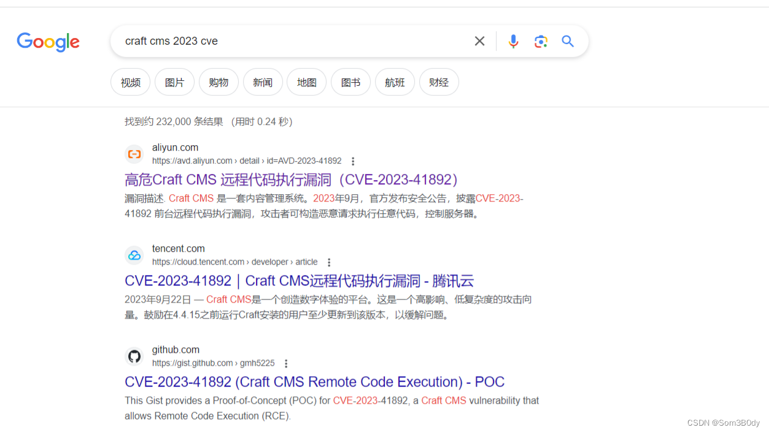Select the 视频 filter chip
Viewport: 769px width, 433px height.
click(131, 82)
